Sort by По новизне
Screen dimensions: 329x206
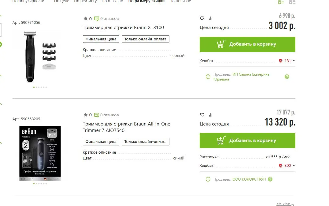pos(180,1)
